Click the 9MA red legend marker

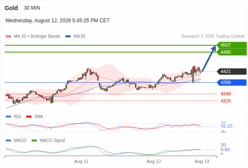coord(29,117)
